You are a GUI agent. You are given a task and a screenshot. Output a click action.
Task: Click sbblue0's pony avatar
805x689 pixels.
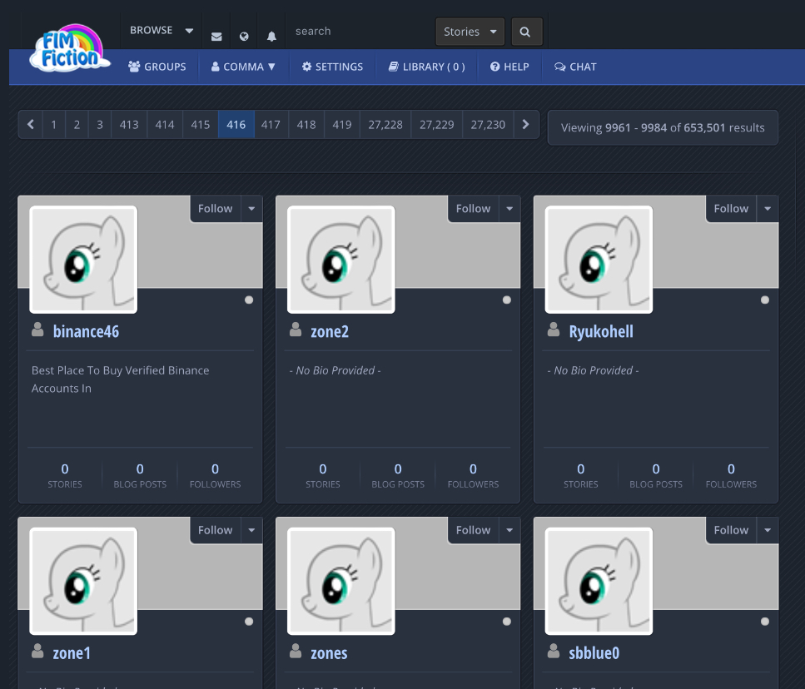coord(599,582)
